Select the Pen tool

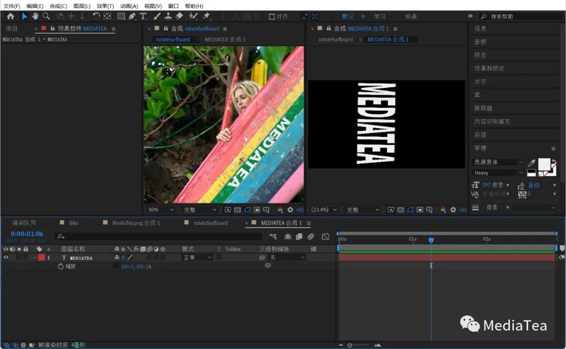coord(132,16)
